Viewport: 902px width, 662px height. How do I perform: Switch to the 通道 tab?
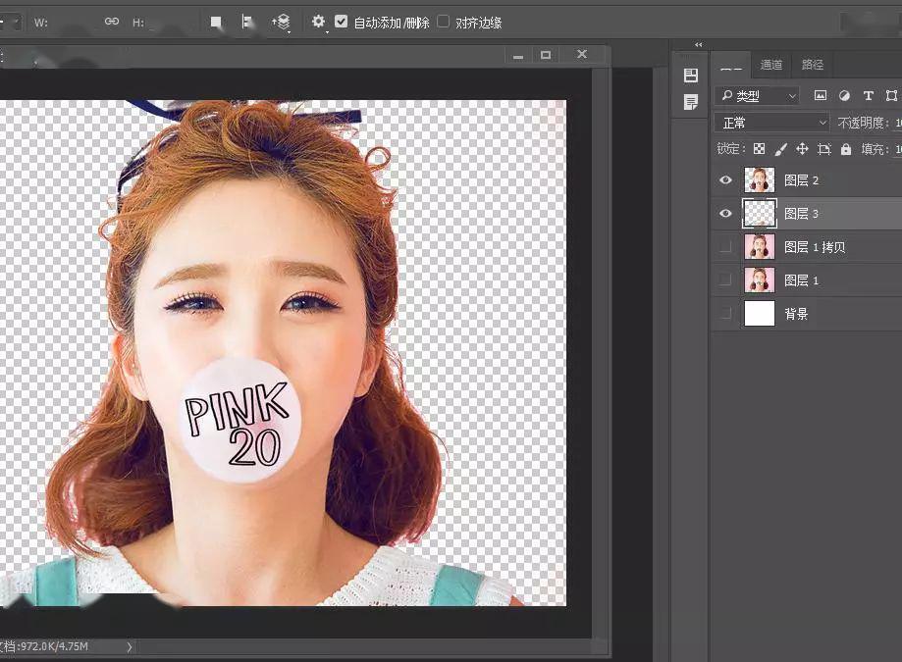click(771, 65)
